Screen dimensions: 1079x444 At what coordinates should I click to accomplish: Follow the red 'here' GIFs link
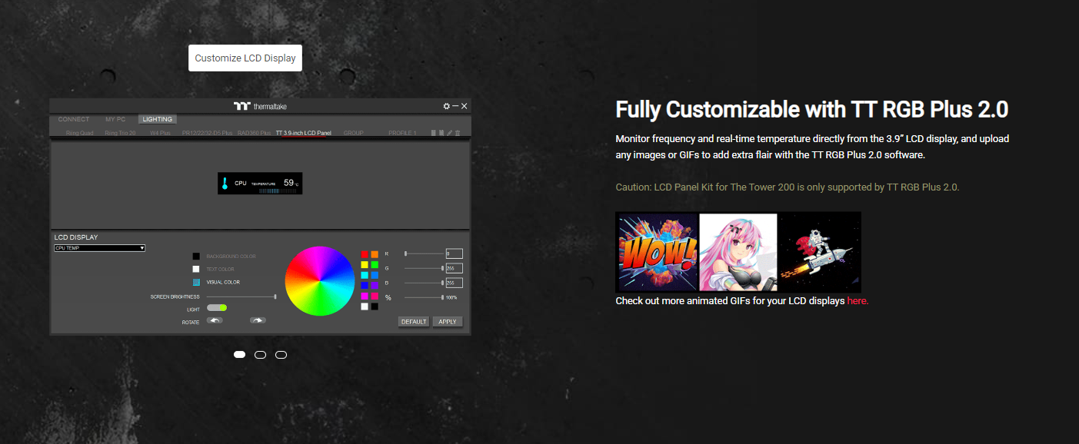(858, 301)
